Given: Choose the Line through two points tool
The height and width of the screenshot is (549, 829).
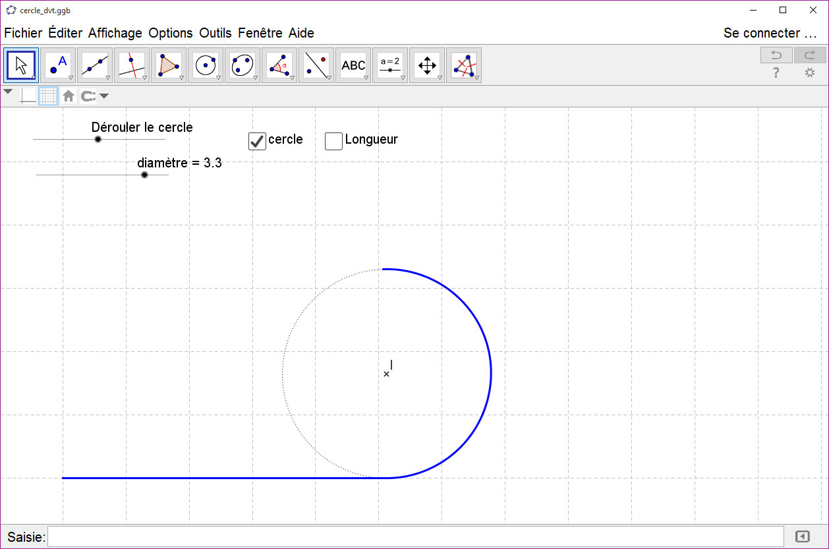Looking at the screenshot, I should tap(95, 65).
